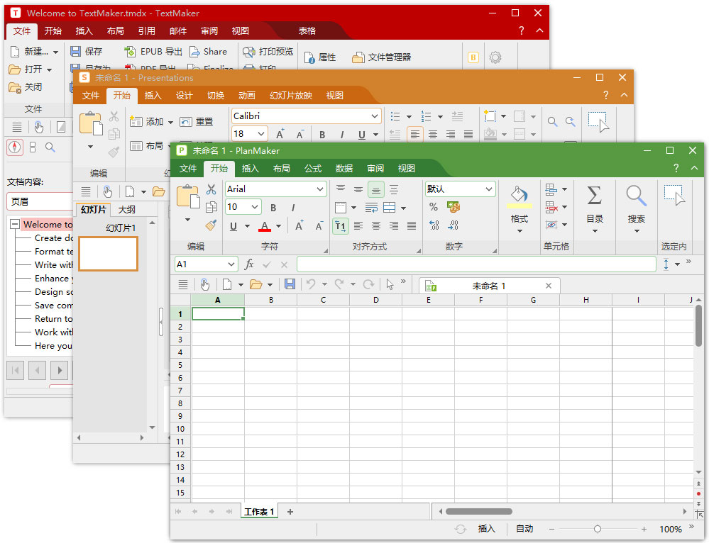Open the 默认 number format dropdown

[489, 189]
